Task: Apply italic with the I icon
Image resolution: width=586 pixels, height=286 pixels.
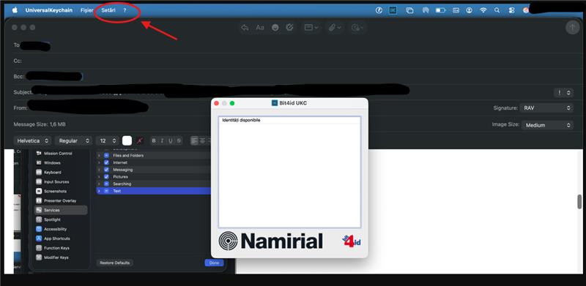Action: click(x=162, y=140)
